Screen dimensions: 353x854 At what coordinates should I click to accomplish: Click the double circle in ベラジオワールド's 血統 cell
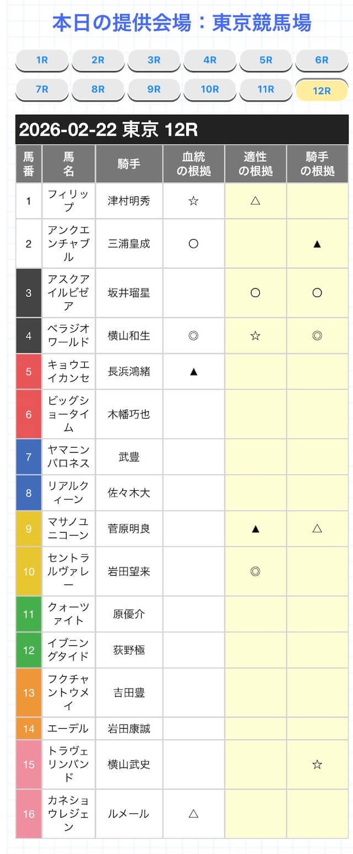tap(193, 335)
